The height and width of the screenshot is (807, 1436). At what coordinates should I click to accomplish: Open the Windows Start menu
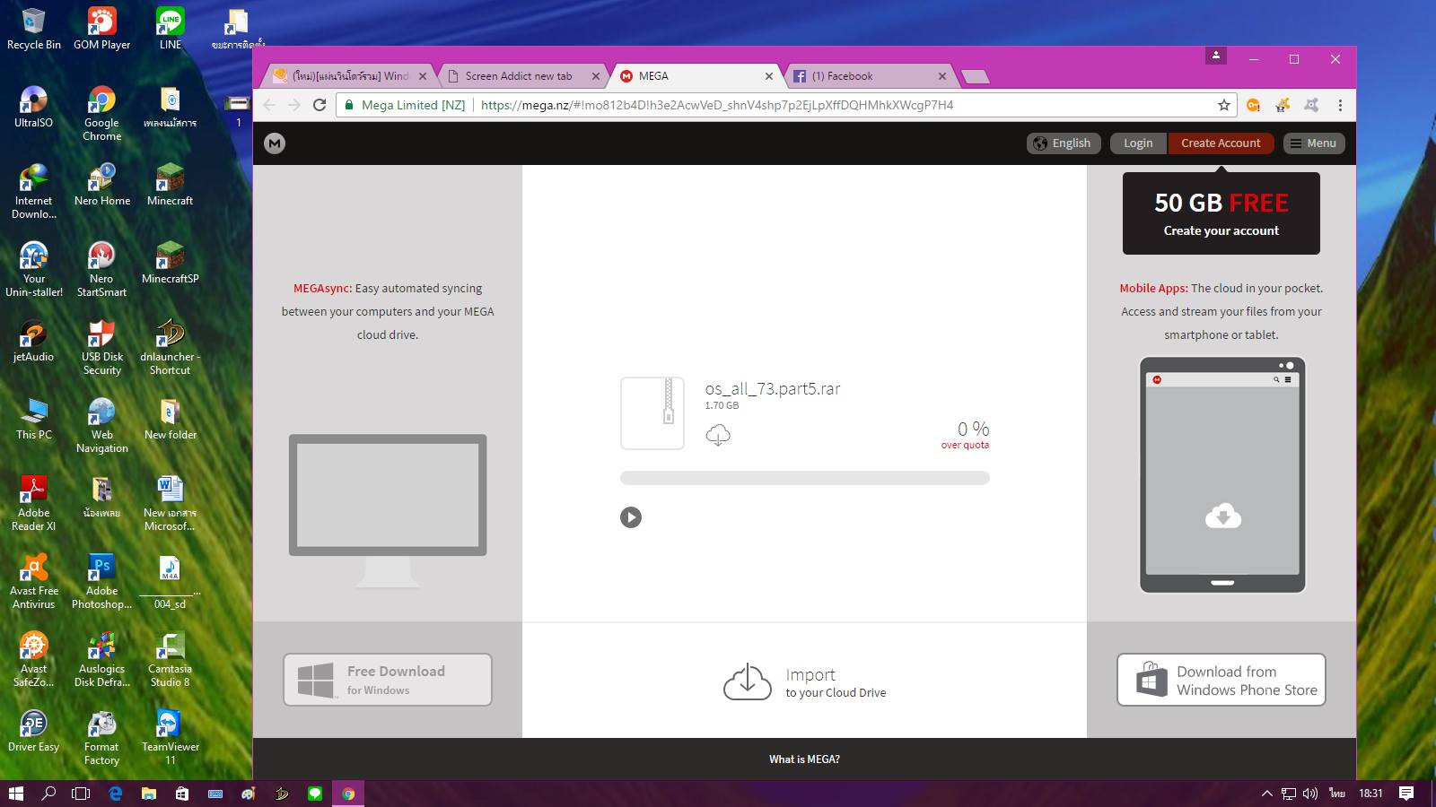pyautogui.click(x=15, y=794)
